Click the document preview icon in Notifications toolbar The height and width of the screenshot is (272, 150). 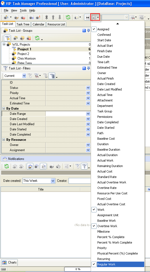(x=43, y=166)
